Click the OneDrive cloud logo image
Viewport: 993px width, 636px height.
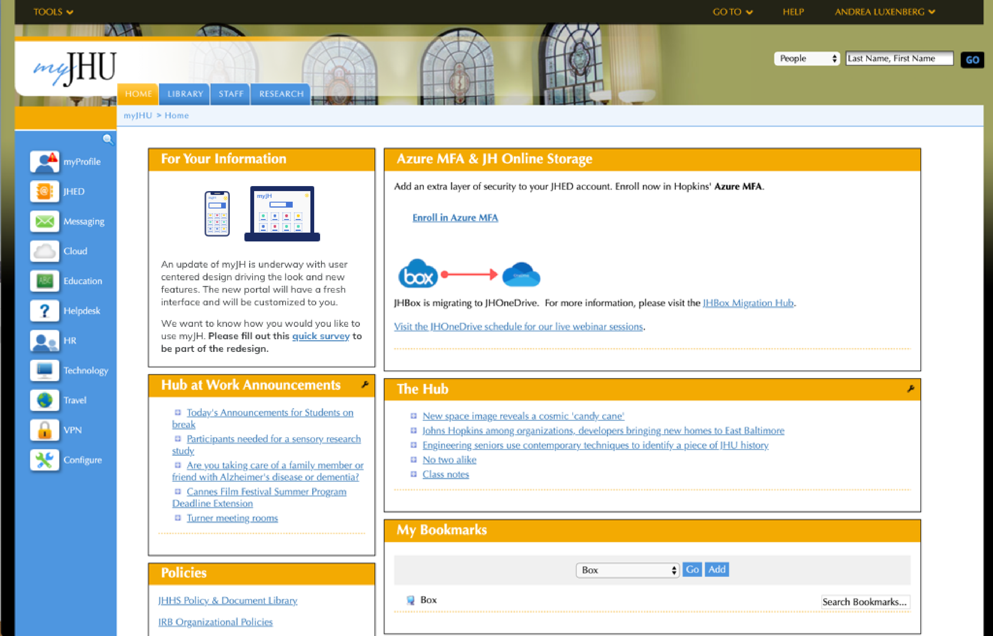point(521,274)
